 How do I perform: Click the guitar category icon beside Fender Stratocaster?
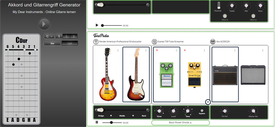point(96,42)
